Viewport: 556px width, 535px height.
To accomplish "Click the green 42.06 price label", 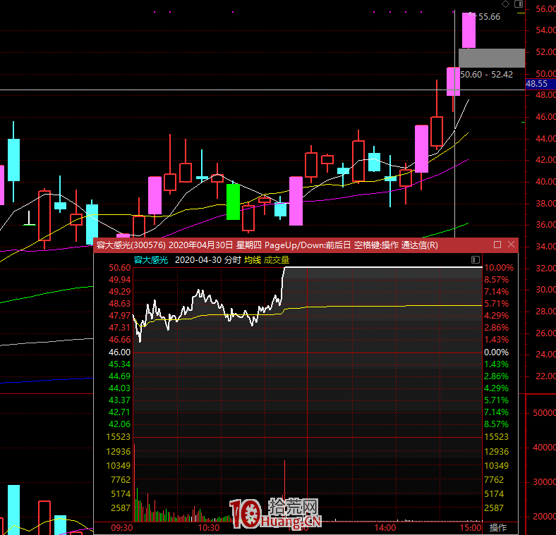I will point(119,424).
